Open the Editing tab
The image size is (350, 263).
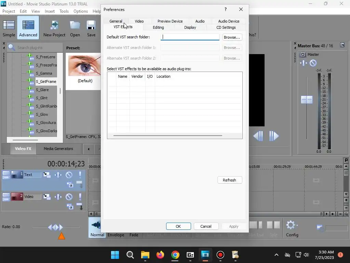[158, 27]
